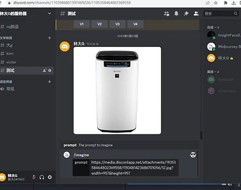Click the 2023年5月23日 date divider text
Screen dimensions: 241x190
128,36
